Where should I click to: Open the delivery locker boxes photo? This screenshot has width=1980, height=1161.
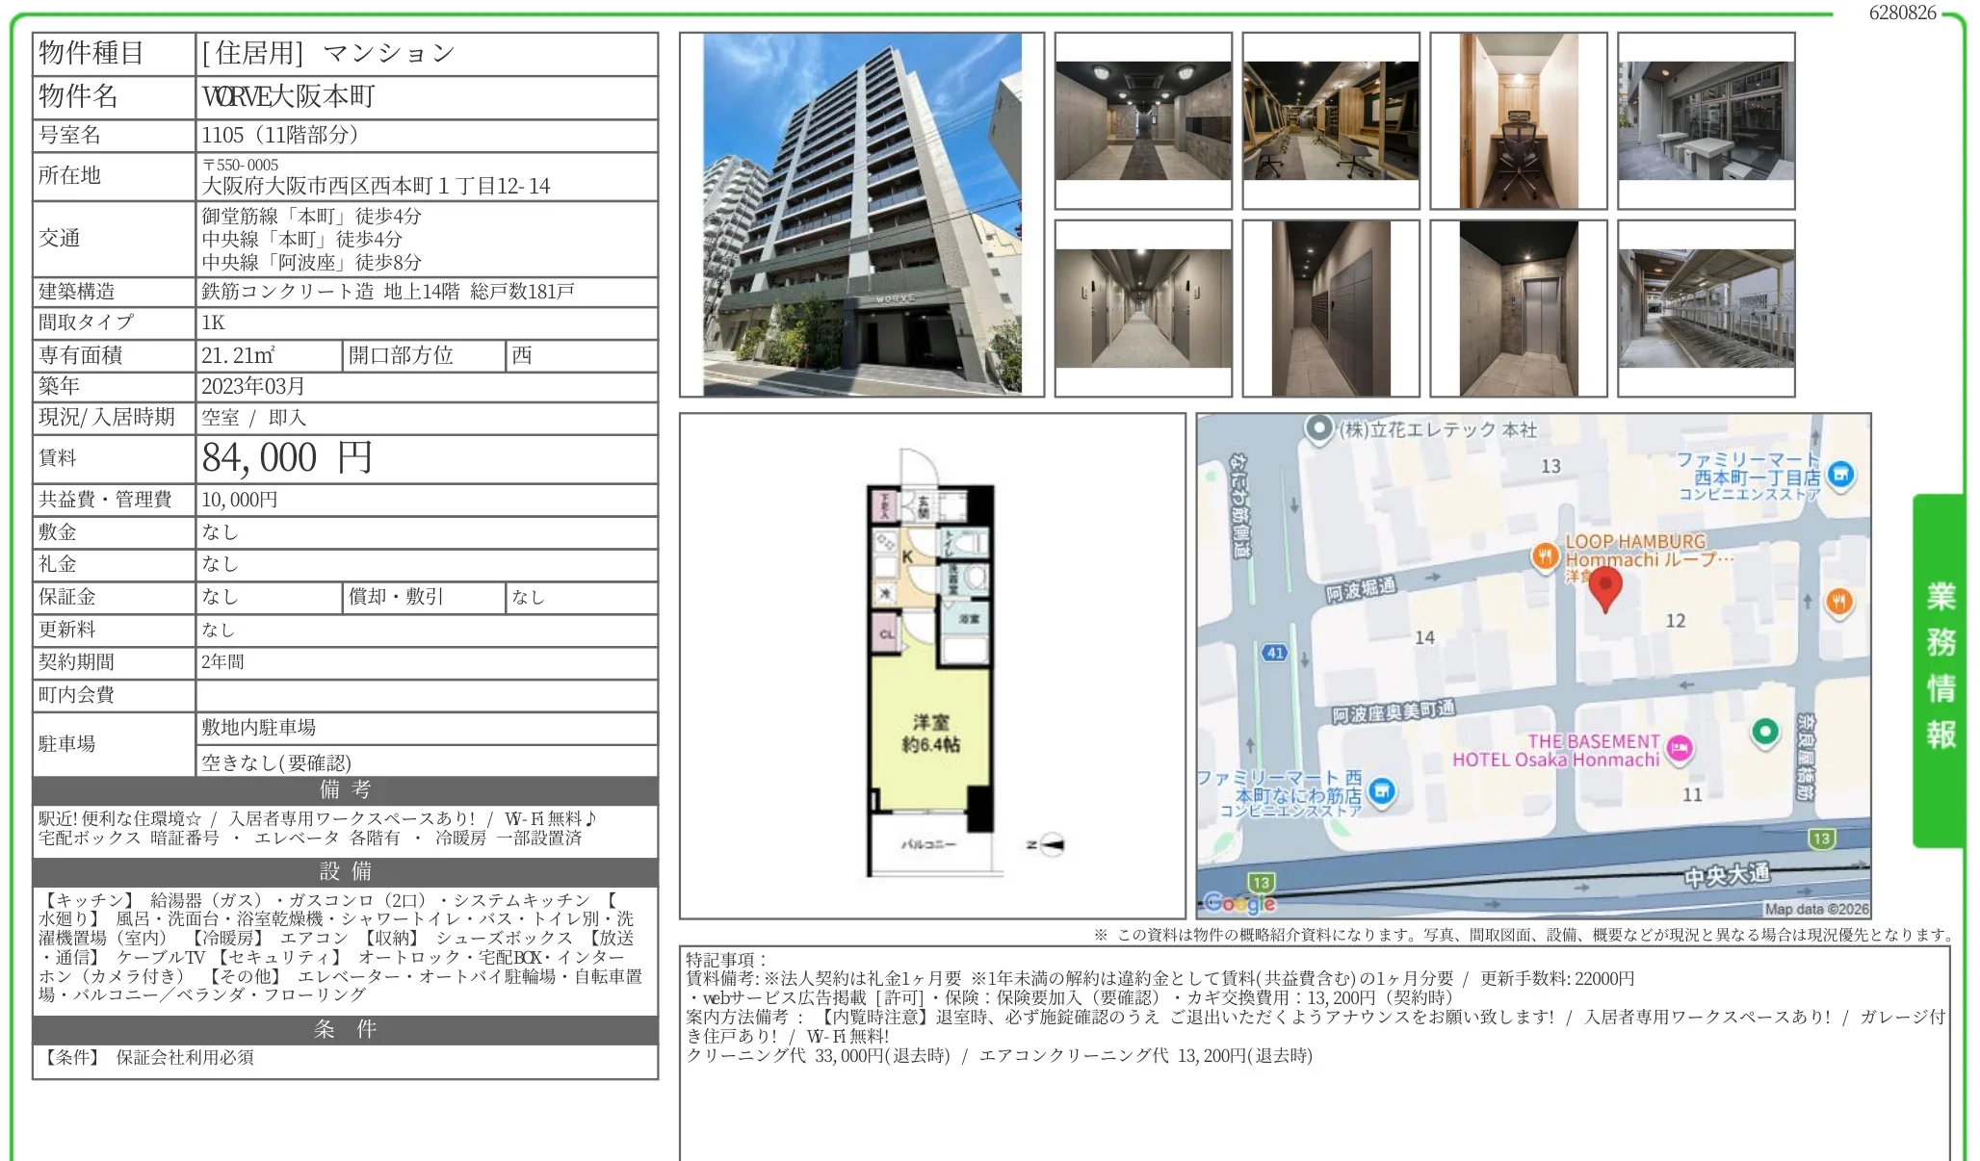tap(1331, 308)
